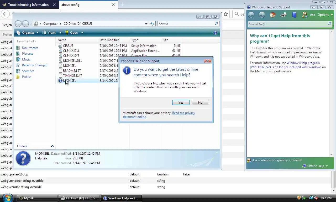Open Pictures favorite link

click(28, 54)
